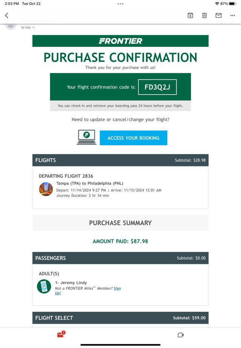Tap the Frontier Miles phone icon
This screenshot has height=348, width=241.
pos(44,286)
